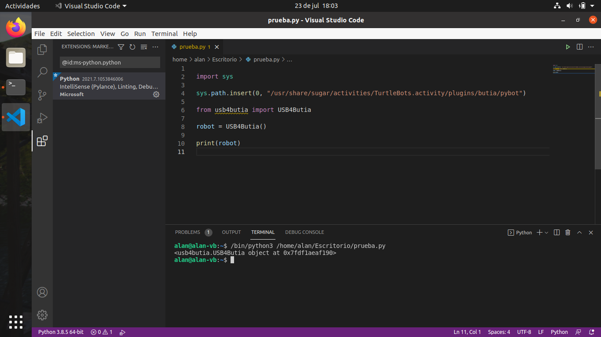Show applications grid in dock
601x337 pixels.
click(16, 322)
